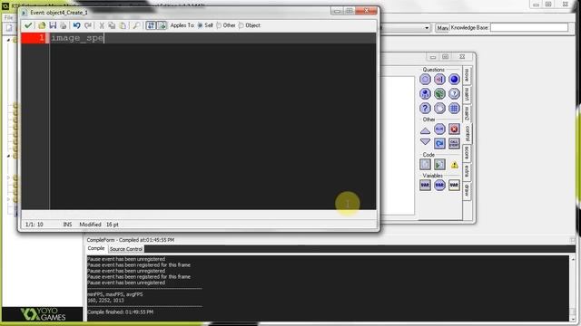Click line number 1 in the gutter

[42, 38]
